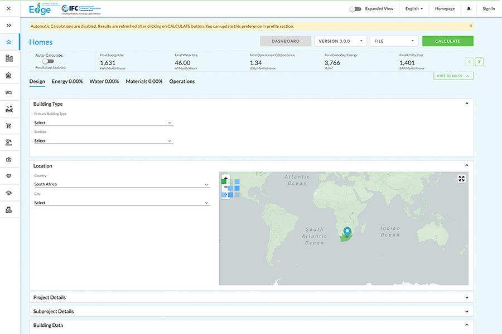
Task: Open the Primary Building Type dropdown
Action: [x=103, y=122]
